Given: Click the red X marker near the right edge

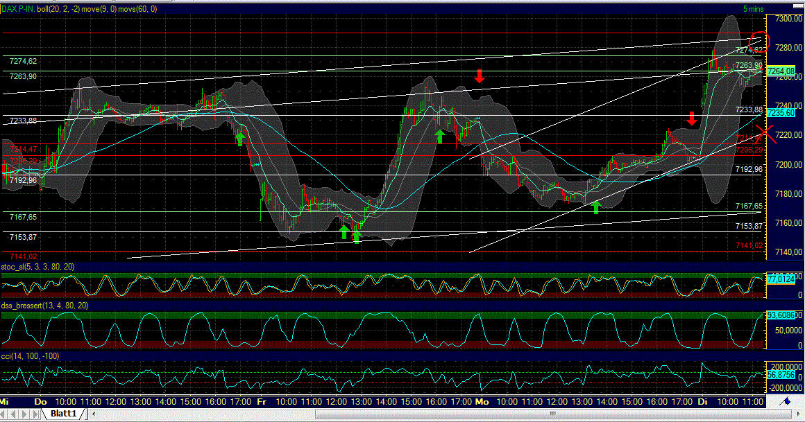Looking at the screenshot, I should (x=766, y=132).
